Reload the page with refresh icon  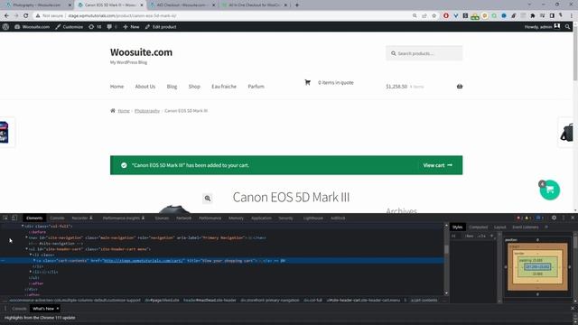click(x=26, y=16)
